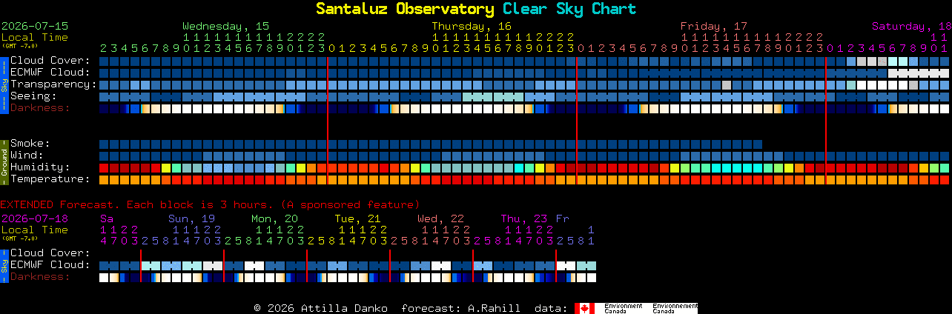
Task: Click the final block of the Smoke row
Action: pos(758,144)
